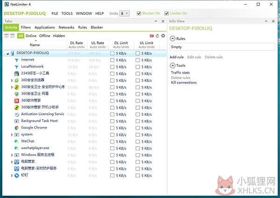280x198 pixels.
Task: Select the first grid view icon
Action: (x=7, y=36)
